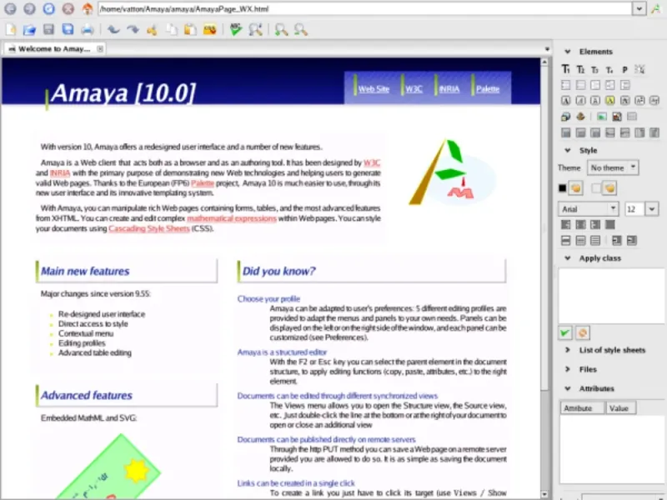
Task: Open the Web Site link in the banner
Action: (374, 89)
